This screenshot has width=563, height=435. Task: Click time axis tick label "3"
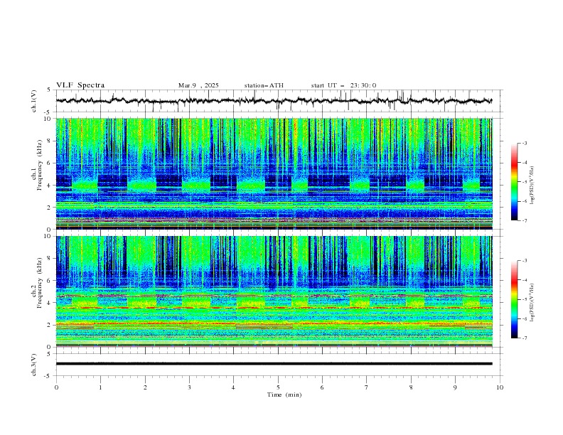(189, 387)
